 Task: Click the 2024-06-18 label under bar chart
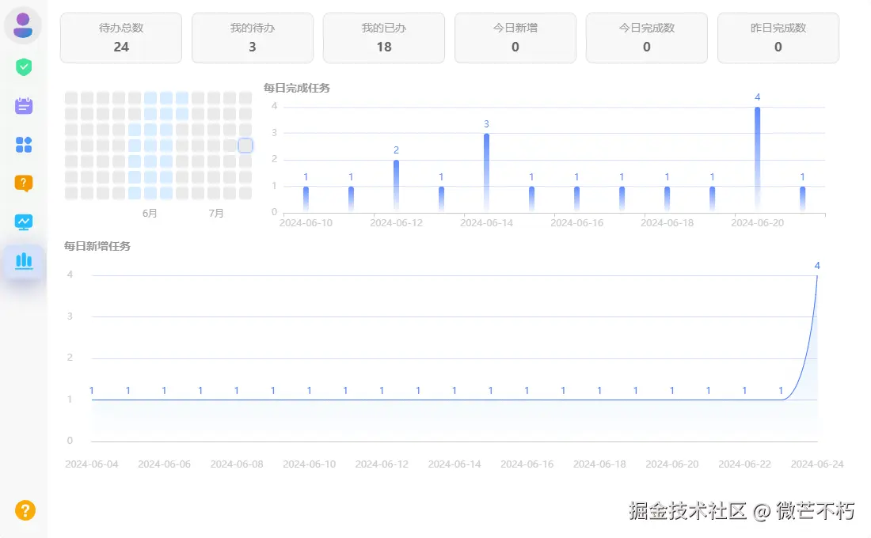tap(668, 222)
